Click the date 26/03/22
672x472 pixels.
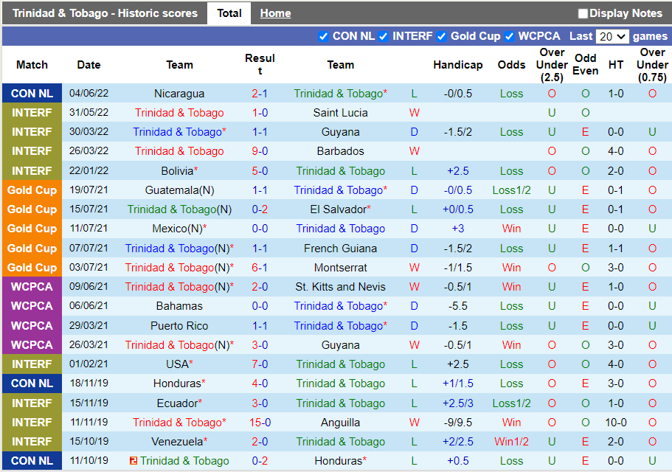pyautogui.click(x=89, y=151)
